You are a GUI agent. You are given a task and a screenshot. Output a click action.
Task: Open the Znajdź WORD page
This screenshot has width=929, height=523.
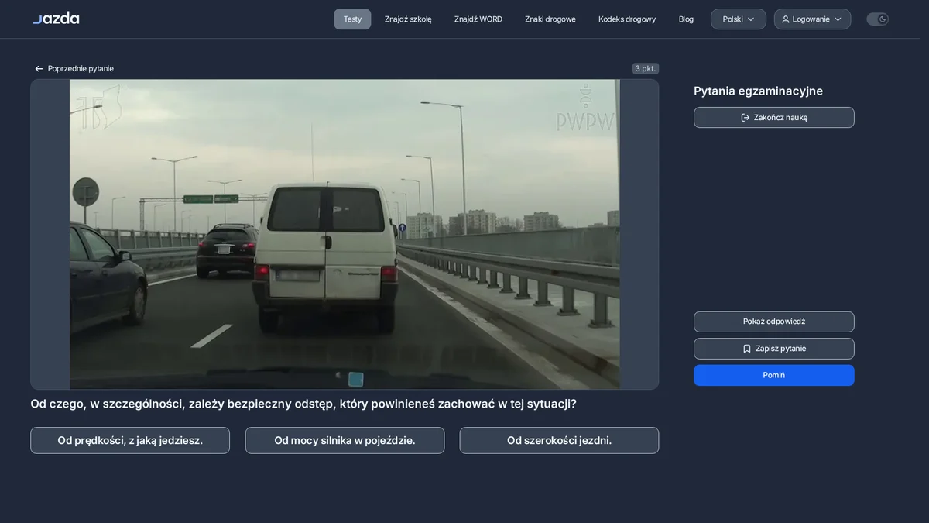point(478,19)
